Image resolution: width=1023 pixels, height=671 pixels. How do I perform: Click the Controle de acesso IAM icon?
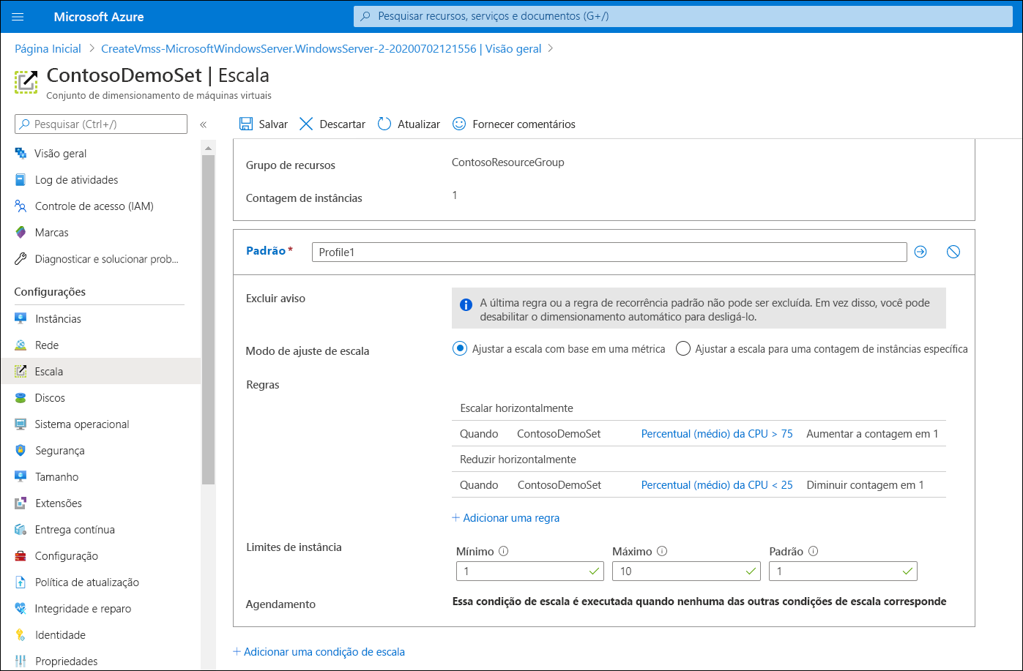(21, 206)
